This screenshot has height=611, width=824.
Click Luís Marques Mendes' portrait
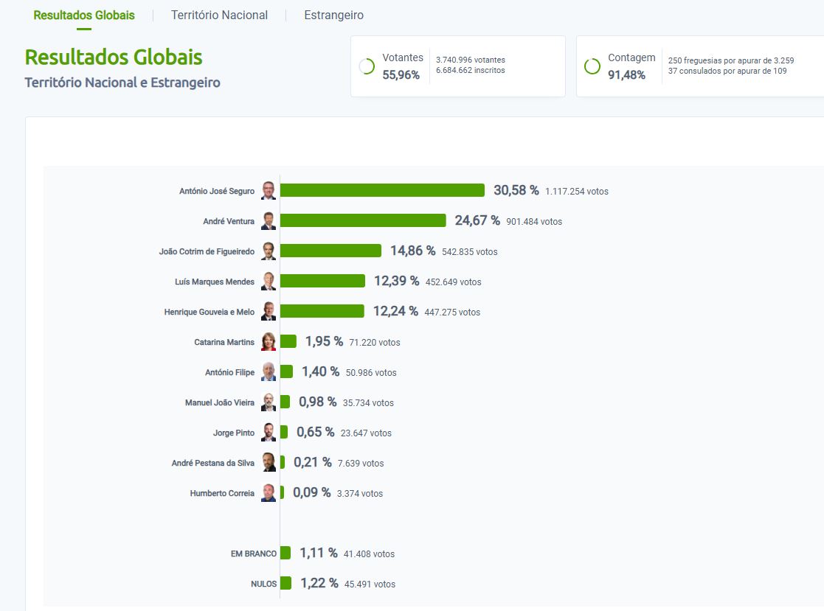click(x=269, y=282)
